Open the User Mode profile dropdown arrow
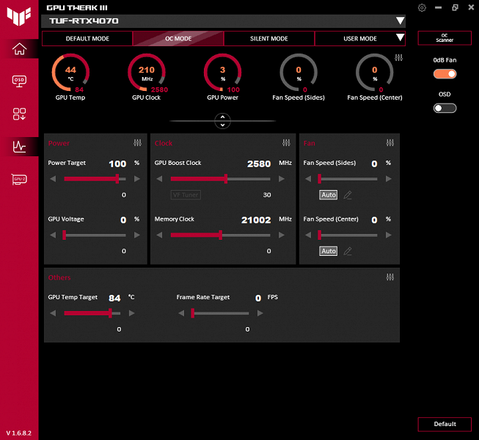The width and height of the screenshot is (479, 440). tap(400, 37)
